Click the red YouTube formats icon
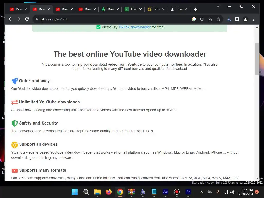The image size is (264, 198). tap(14, 171)
